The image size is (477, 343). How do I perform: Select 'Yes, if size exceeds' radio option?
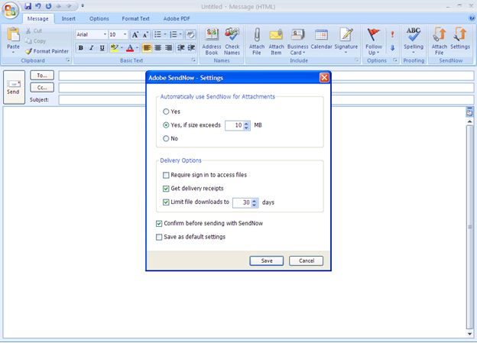[166, 125]
